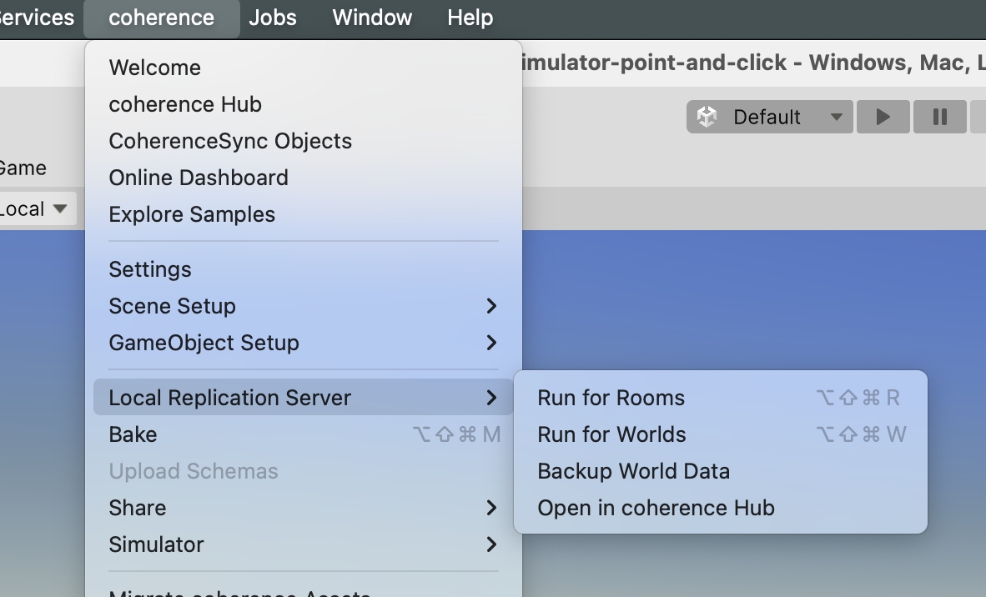Open the Welcome menu entry

coord(155,68)
